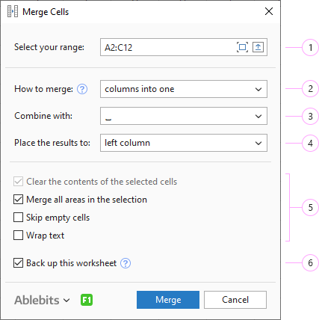This screenshot has width=319, height=320.
Task: Expand the How to merge dropdown
Action: pyautogui.click(x=184, y=89)
